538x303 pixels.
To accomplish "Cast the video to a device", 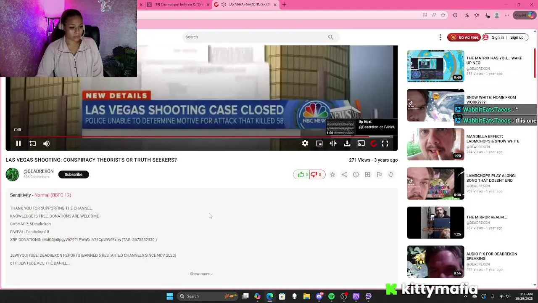I will [361, 144].
